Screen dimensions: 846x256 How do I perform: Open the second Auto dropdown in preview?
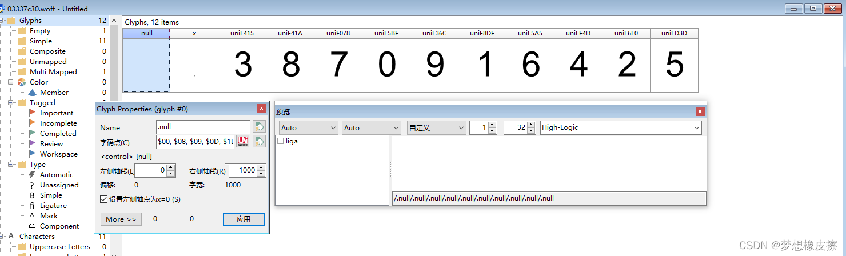pos(372,128)
